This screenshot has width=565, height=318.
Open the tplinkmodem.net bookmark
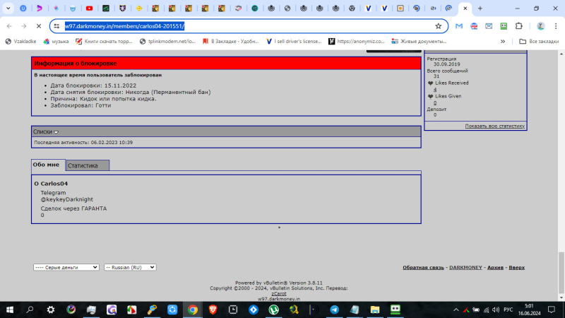click(167, 42)
